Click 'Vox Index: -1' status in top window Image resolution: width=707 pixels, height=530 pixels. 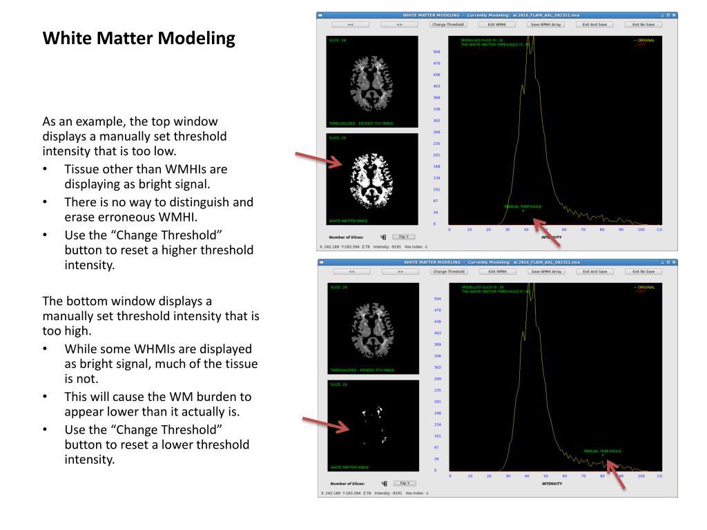click(x=416, y=247)
